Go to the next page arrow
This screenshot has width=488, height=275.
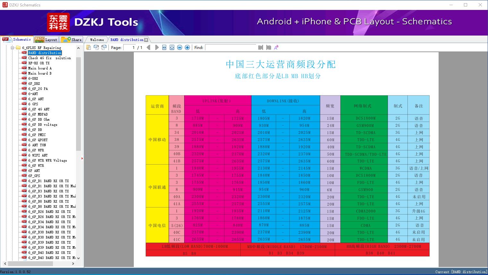point(157,47)
